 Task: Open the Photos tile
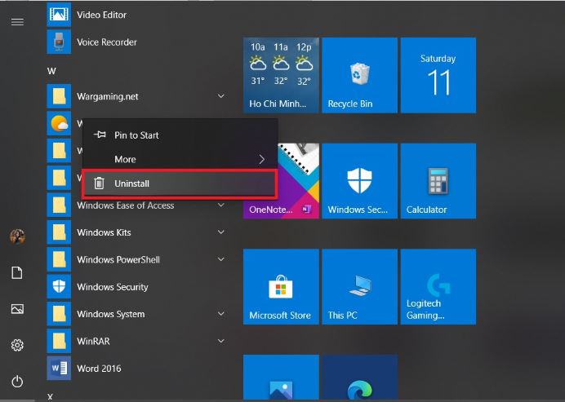click(281, 378)
